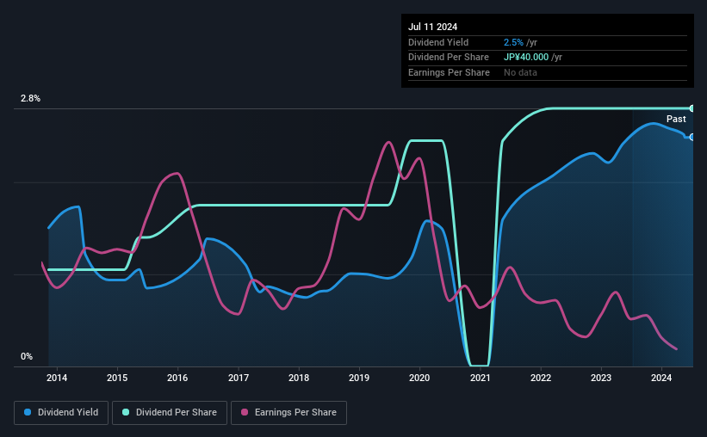Click the tooltip Earnings Per Share label
This screenshot has height=437, width=707.
coord(450,72)
